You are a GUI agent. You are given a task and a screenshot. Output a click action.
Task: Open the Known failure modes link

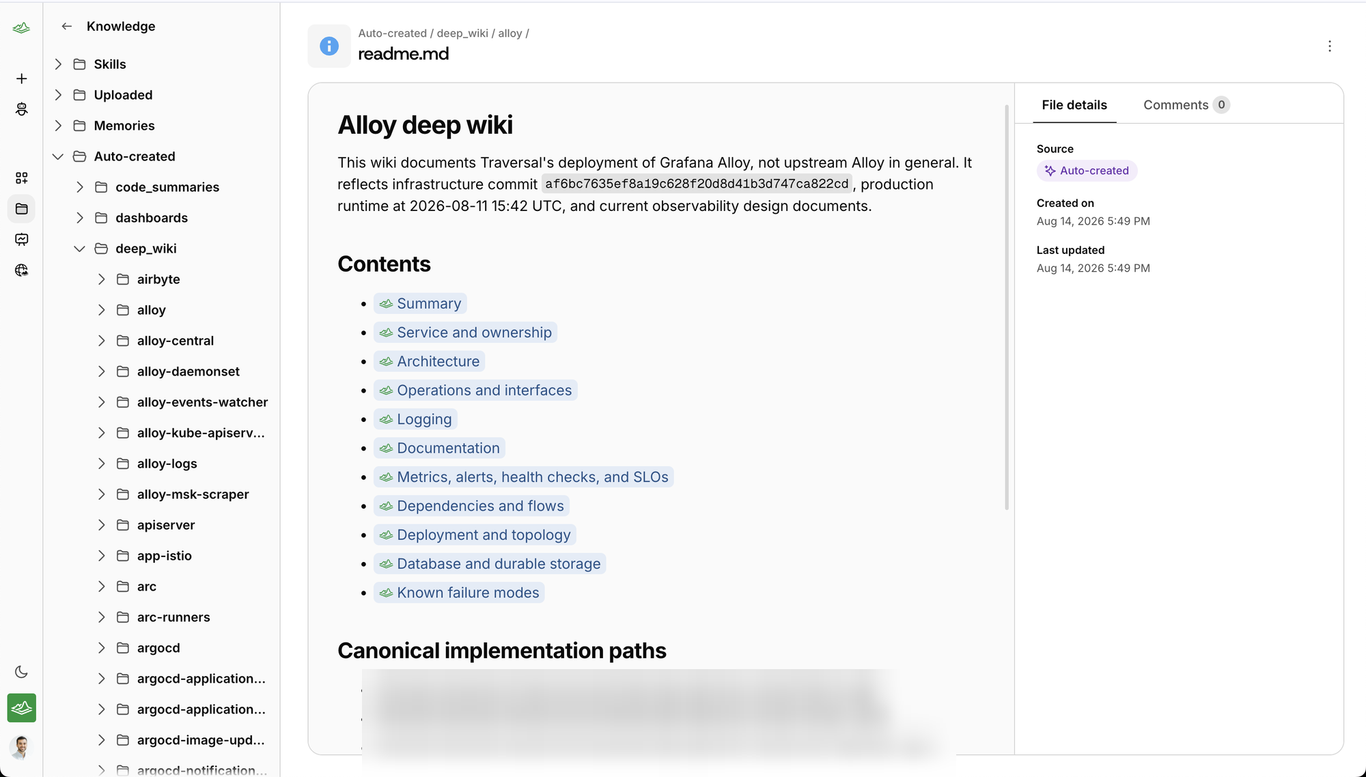(460, 593)
